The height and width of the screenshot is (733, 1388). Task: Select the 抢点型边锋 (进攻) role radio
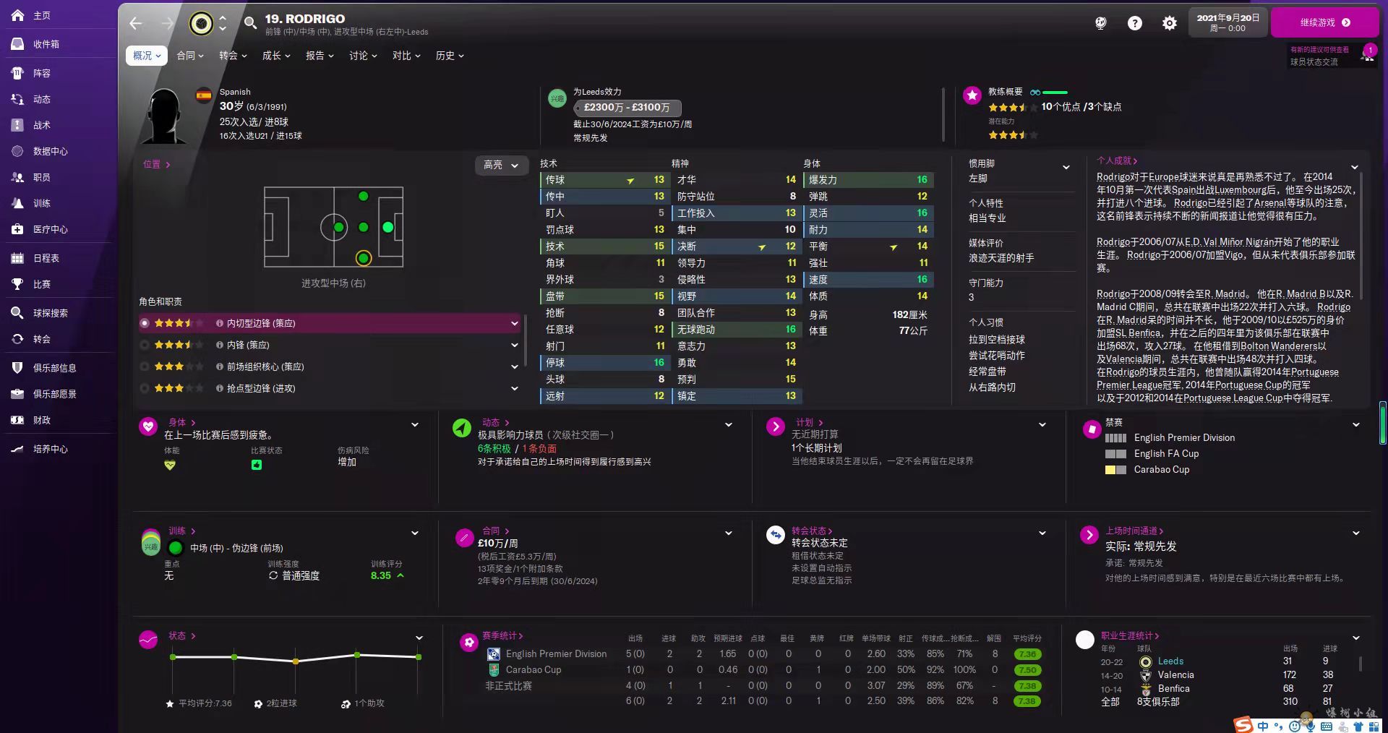tap(145, 388)
